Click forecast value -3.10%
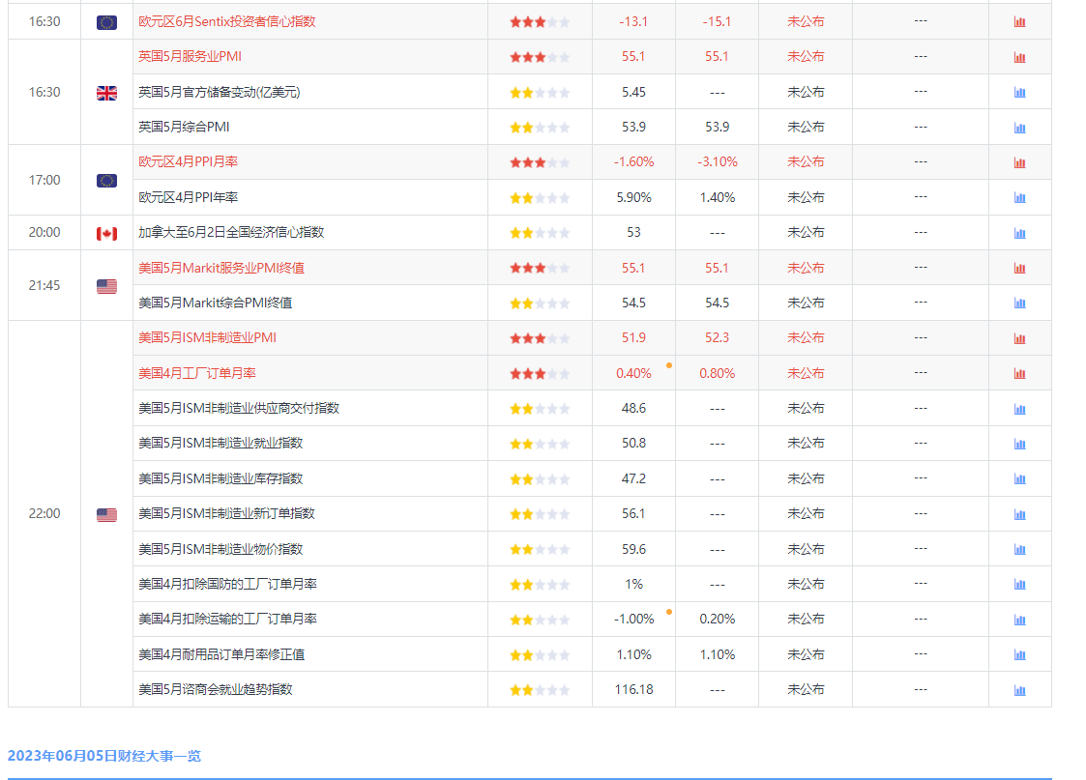Viewport: 1086px width, 780px height. pos(718,162)
